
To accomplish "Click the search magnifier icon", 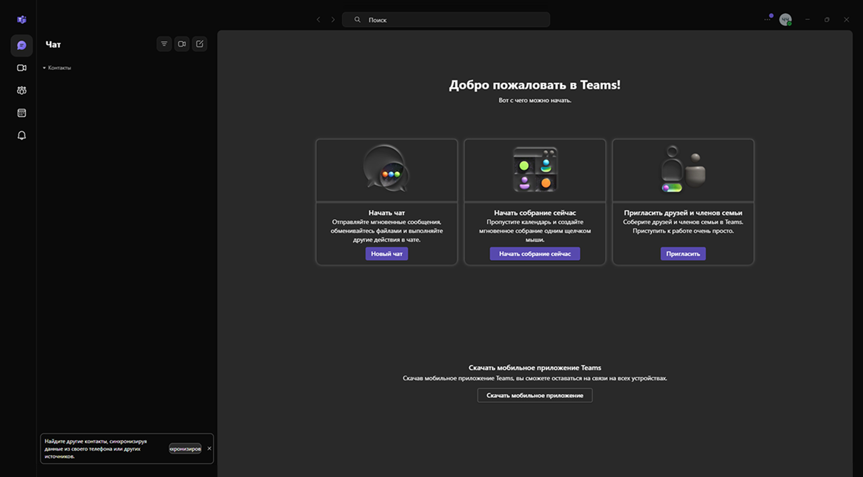I will tap(357, 19).
